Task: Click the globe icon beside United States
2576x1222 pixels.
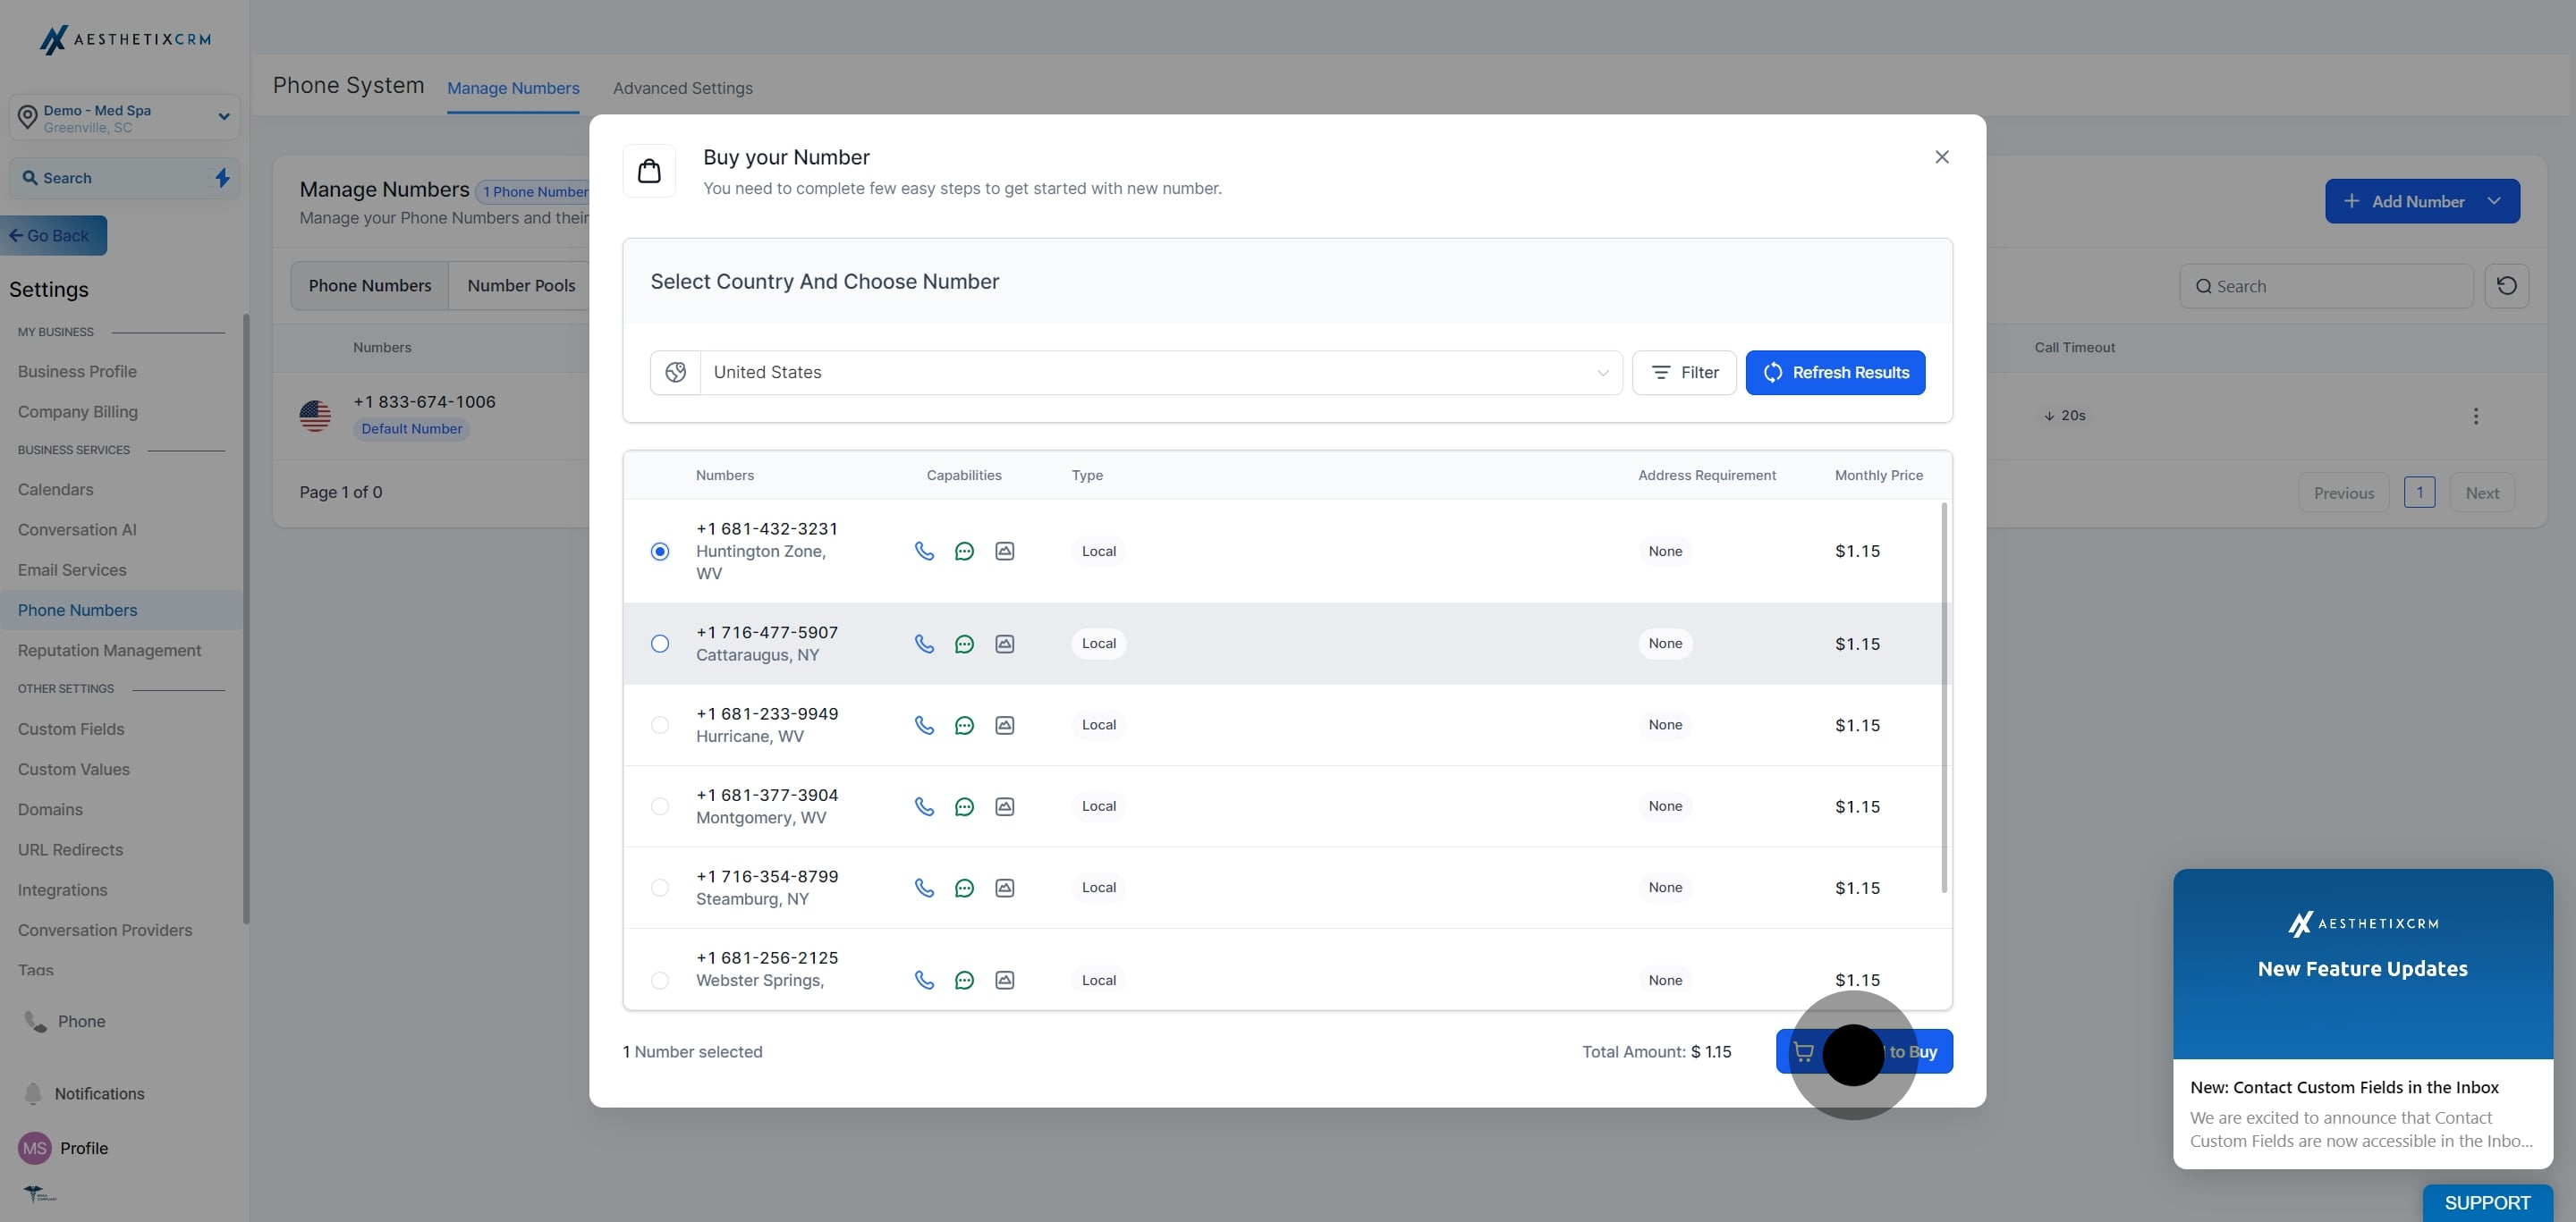Action: click(x=676, y=373)
